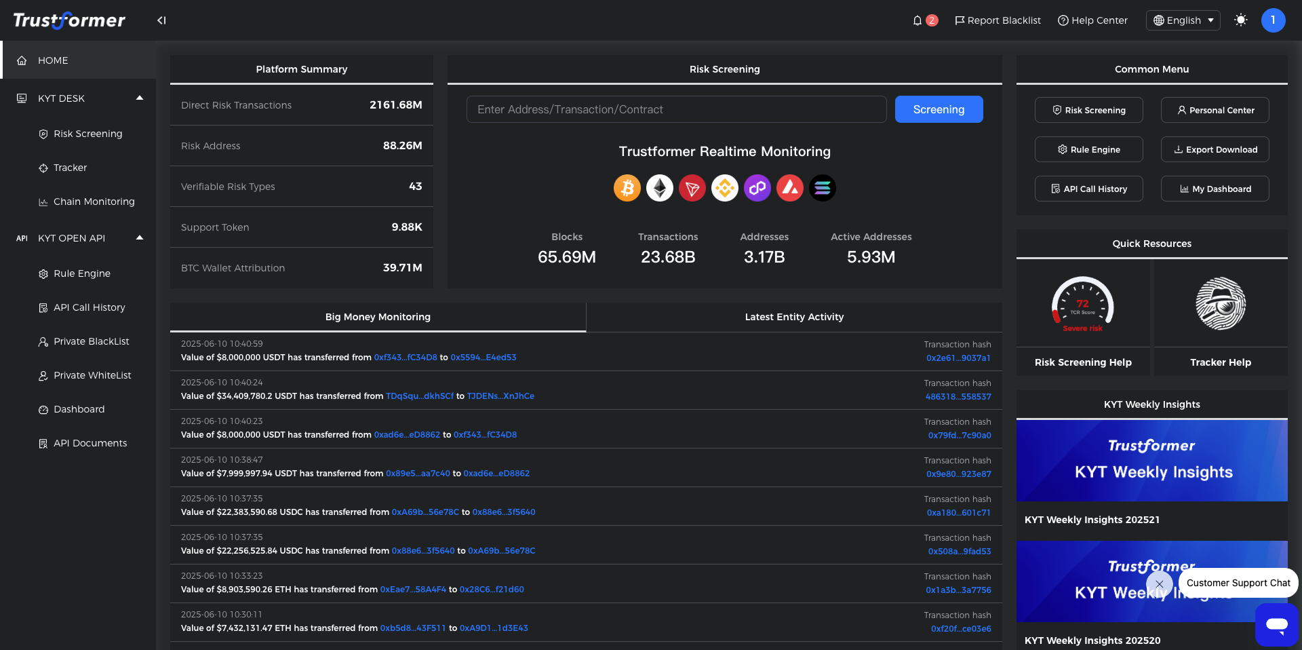Open transaction hash 0xf20f...ce03e6
This screenshot has width=1302, height=650.
961,629
